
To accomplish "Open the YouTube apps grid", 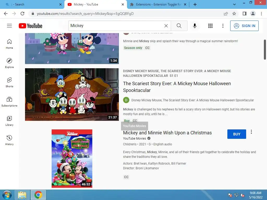I will coord(210,26).
